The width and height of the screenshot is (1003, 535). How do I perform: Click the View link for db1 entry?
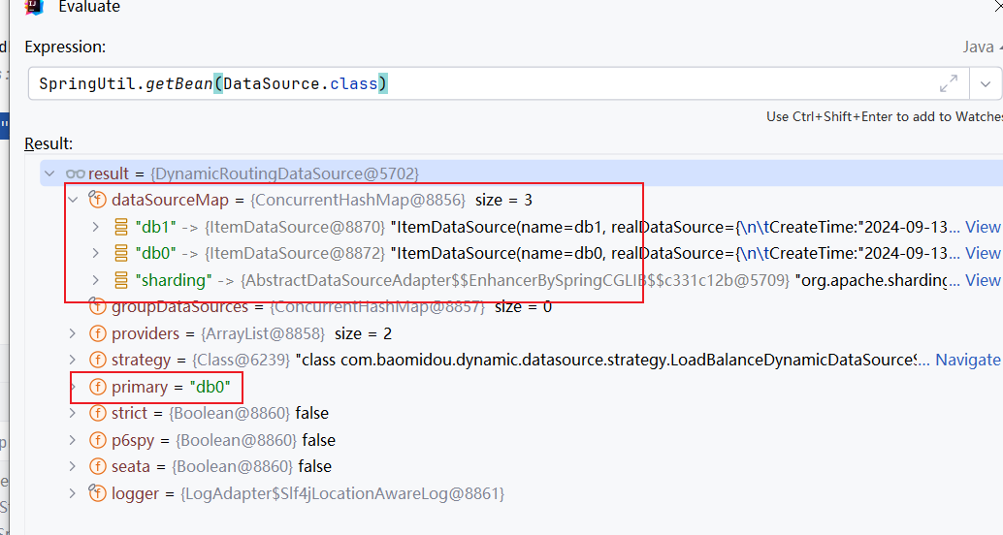pos(982,227)
